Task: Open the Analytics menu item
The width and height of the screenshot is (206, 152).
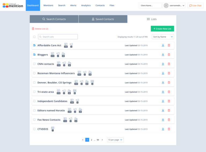Action: [x=86, y=5]
